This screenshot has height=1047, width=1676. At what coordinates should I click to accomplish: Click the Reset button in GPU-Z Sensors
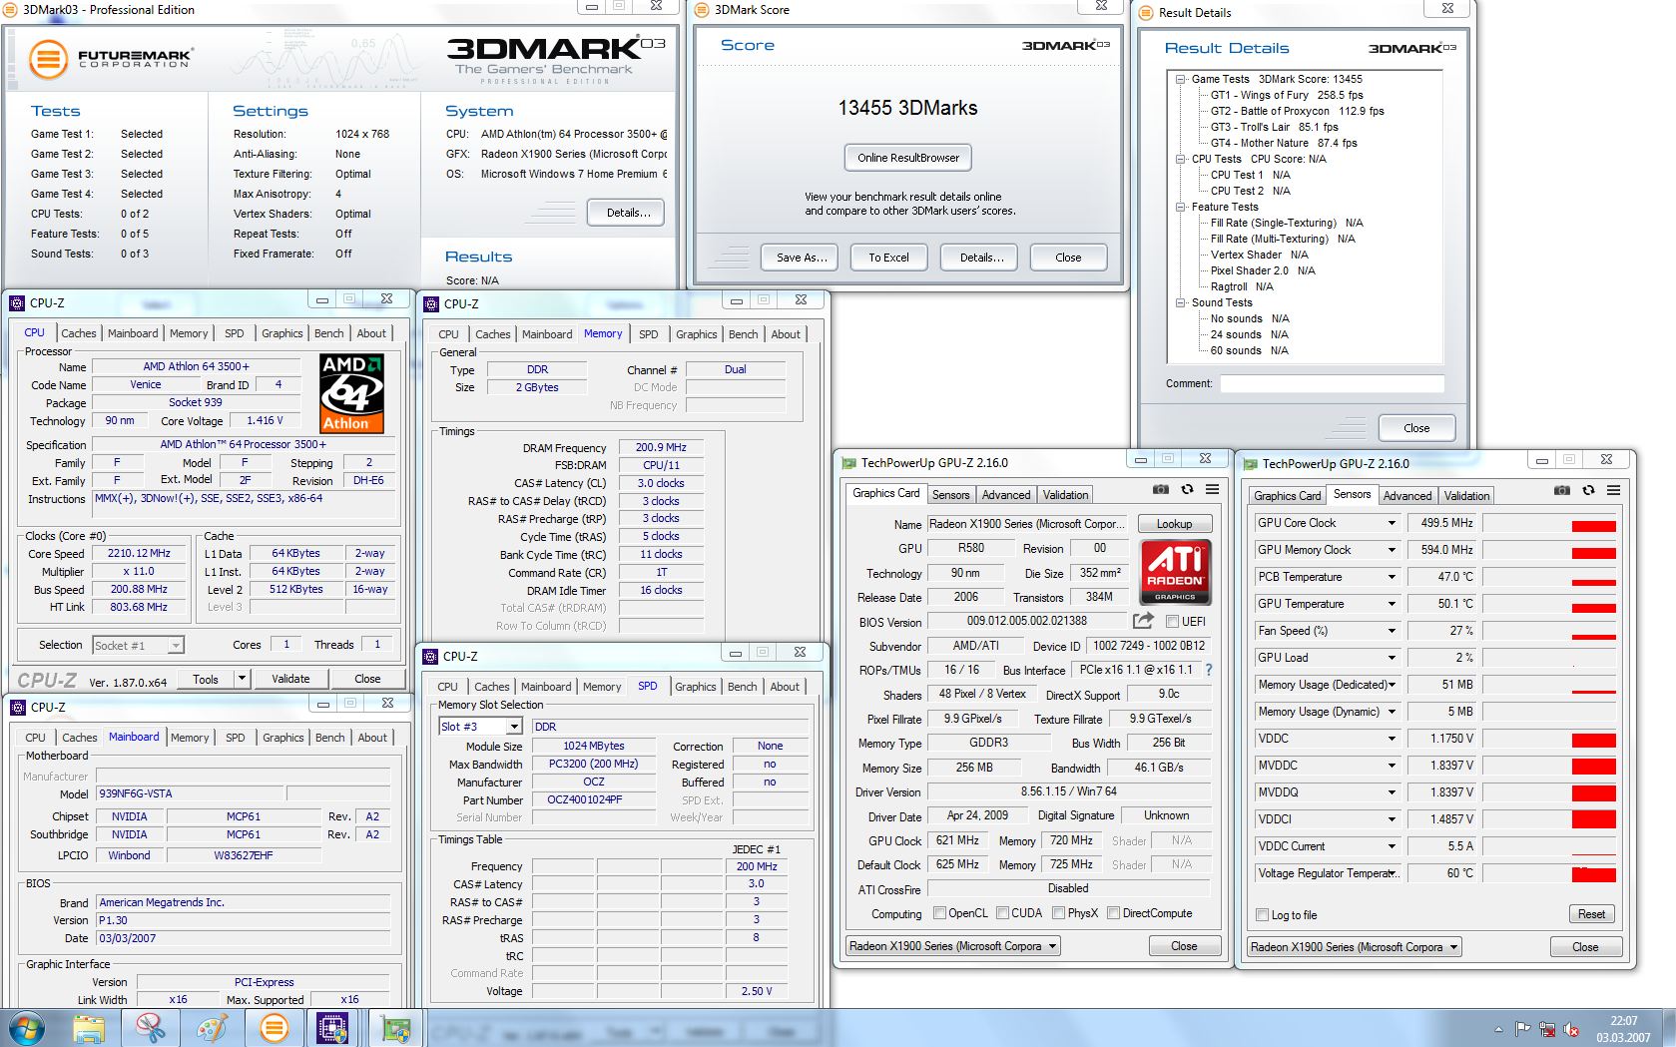pos(1591,914)
